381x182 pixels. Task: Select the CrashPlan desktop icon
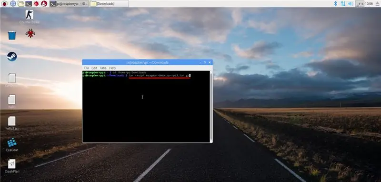pos(11,166)
